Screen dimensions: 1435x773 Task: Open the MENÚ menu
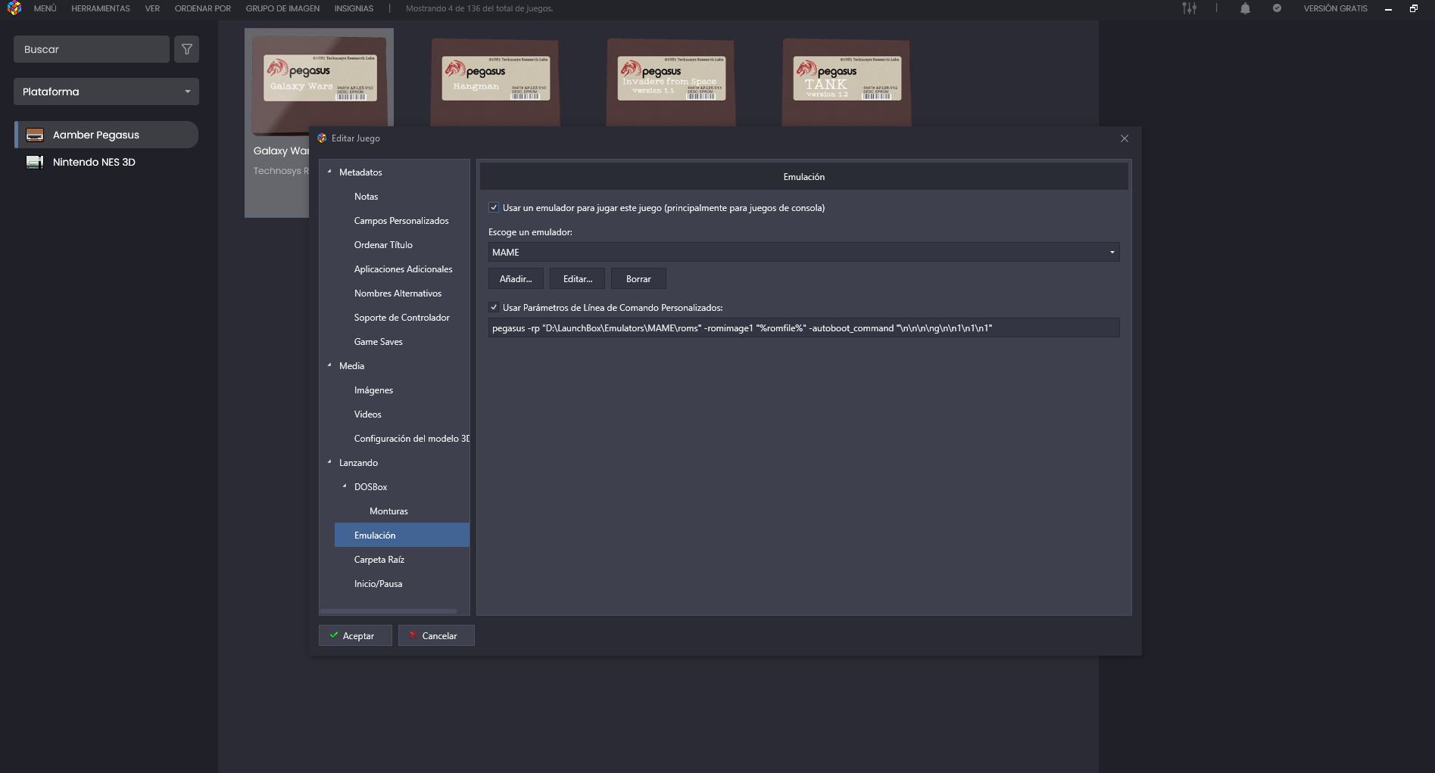[x=45, y=8]
